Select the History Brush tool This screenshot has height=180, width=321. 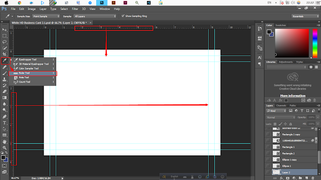5,85
